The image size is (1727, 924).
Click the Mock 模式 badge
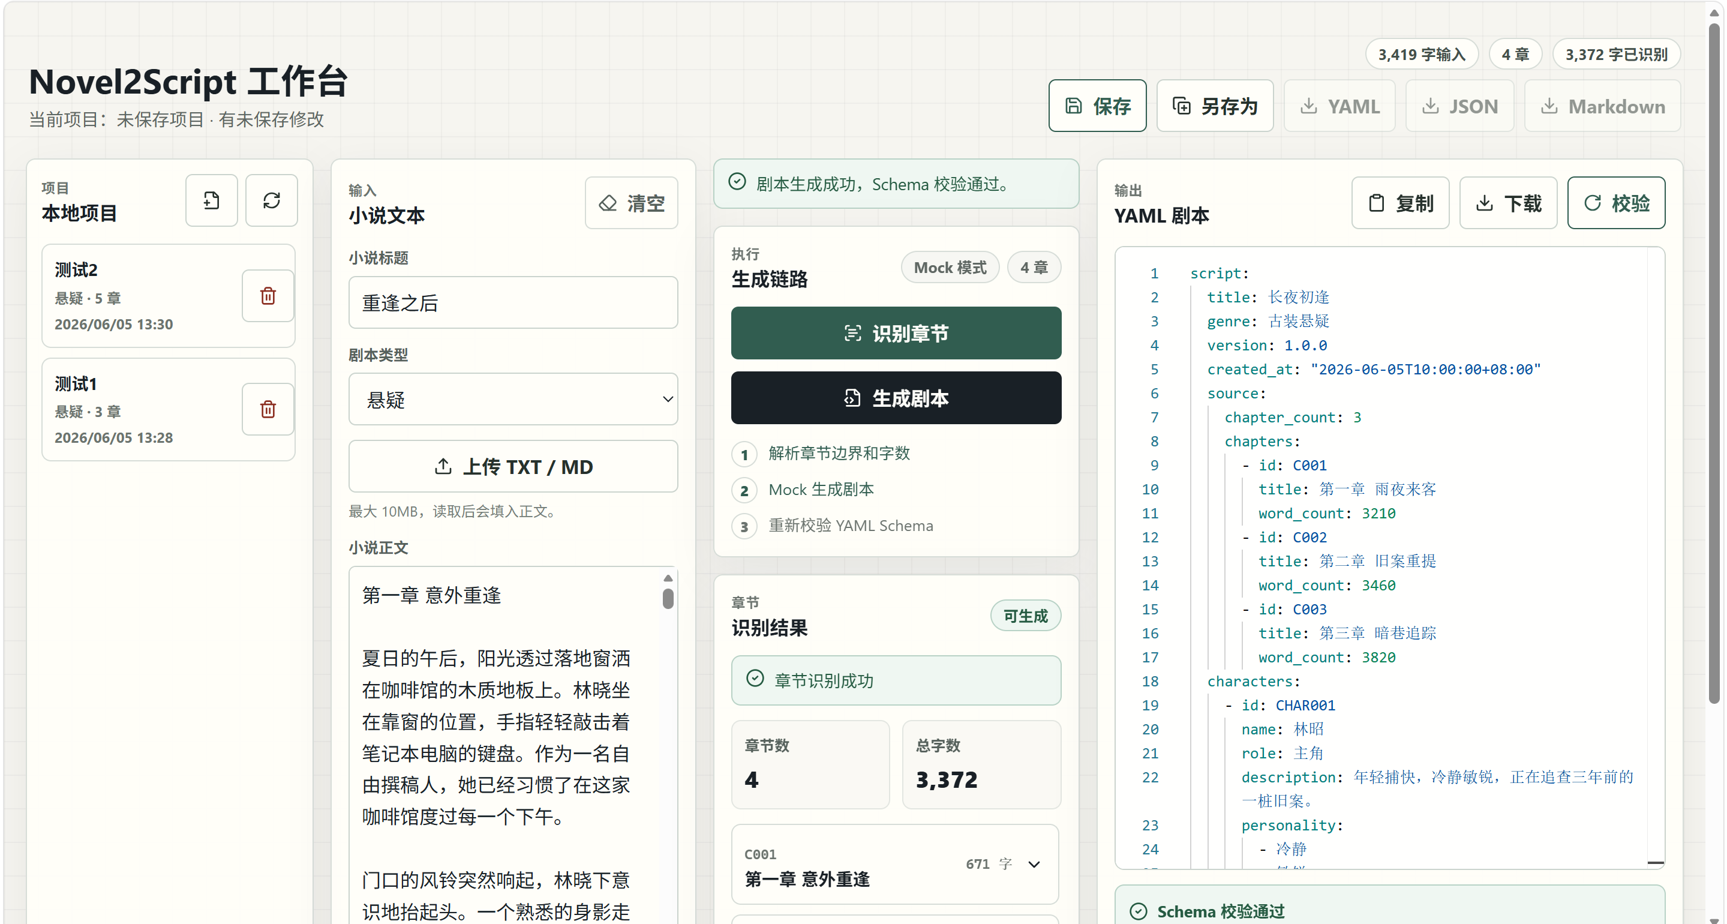[x=950, y=268]
